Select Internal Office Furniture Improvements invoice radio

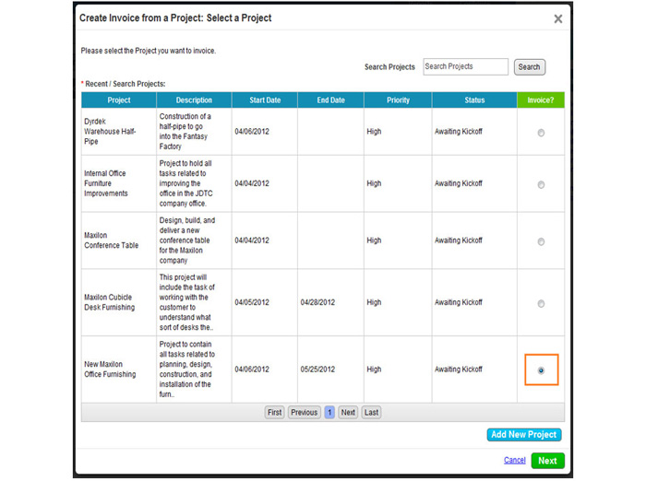click(x=541, y=184)
